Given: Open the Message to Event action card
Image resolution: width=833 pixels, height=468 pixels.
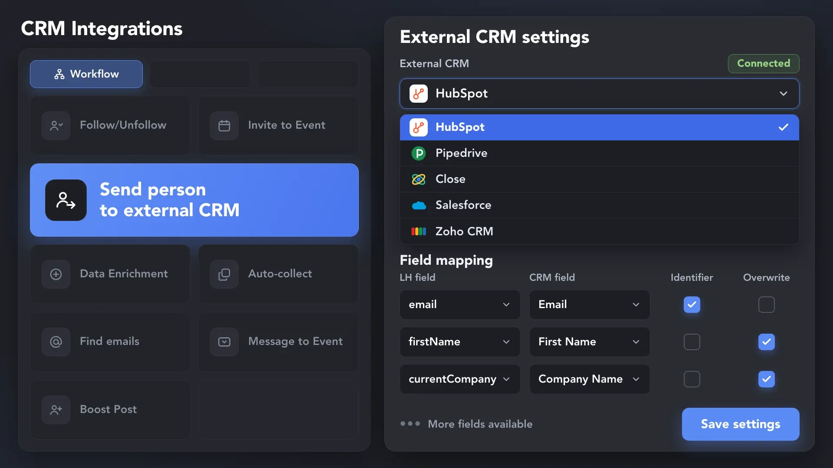Looking at the screenshot, I should point(279,342).
